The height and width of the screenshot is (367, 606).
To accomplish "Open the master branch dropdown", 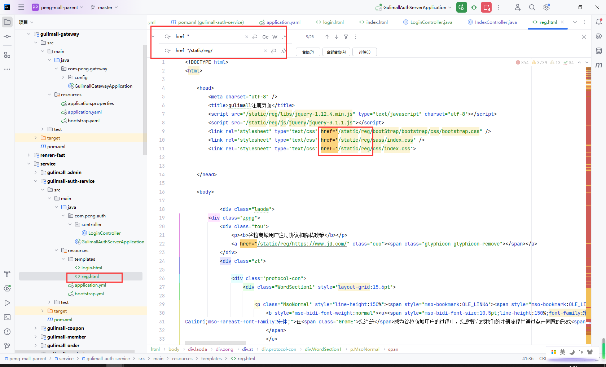I will [x=104, y=7].
